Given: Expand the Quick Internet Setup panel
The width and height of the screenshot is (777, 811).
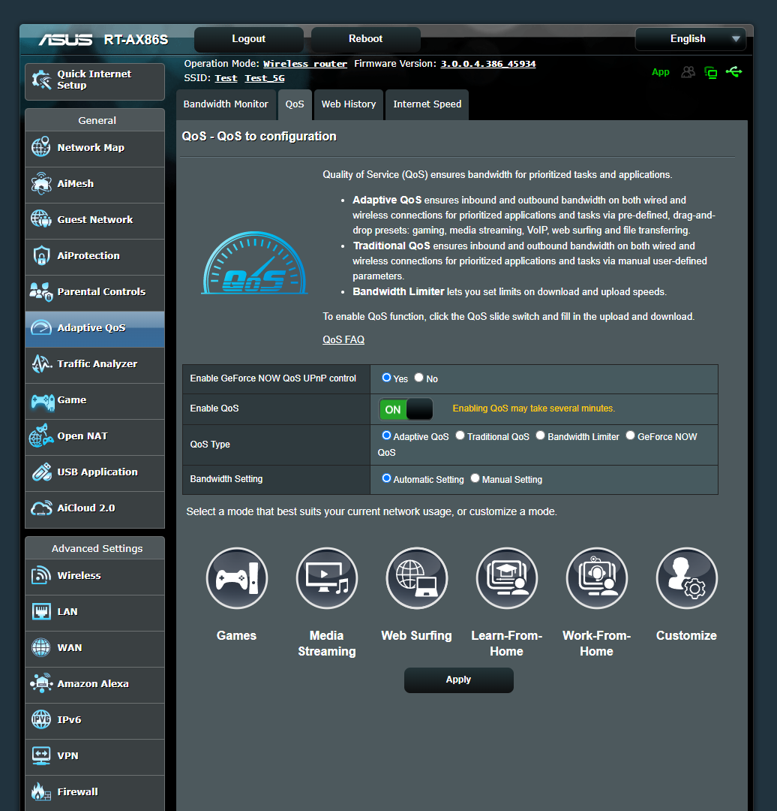Looking at the screenshot, I should [94, 80].
